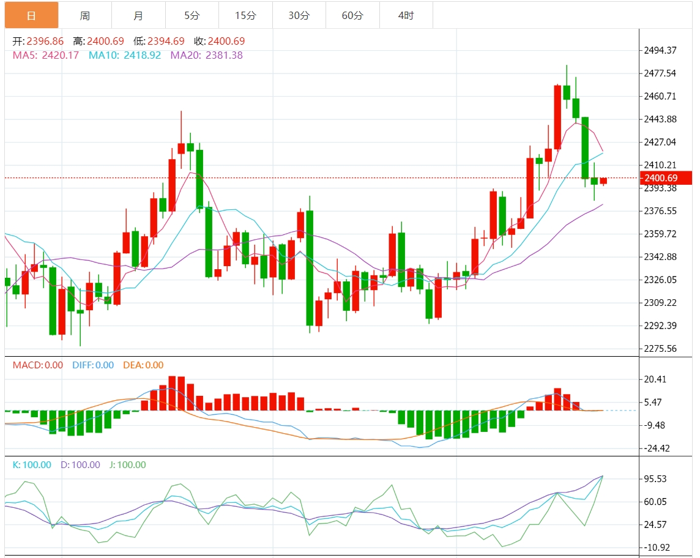This screenshot has height=558, width=700.
Task: Click the 95.53 KDJ axis label
Action: pos(655,479)
